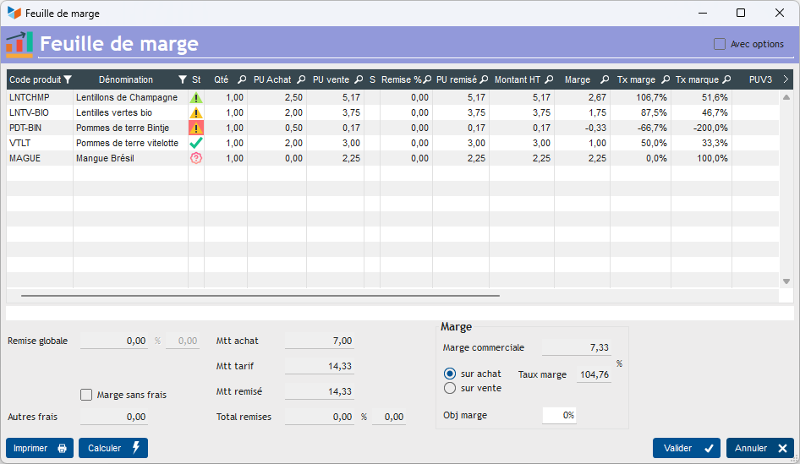Viewport: 800px width, 464px height.
Task: Click the filter icon on Code produit column
Action: tap(68, 80)
